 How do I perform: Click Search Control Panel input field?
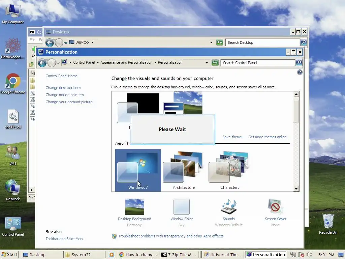[258, 63]
